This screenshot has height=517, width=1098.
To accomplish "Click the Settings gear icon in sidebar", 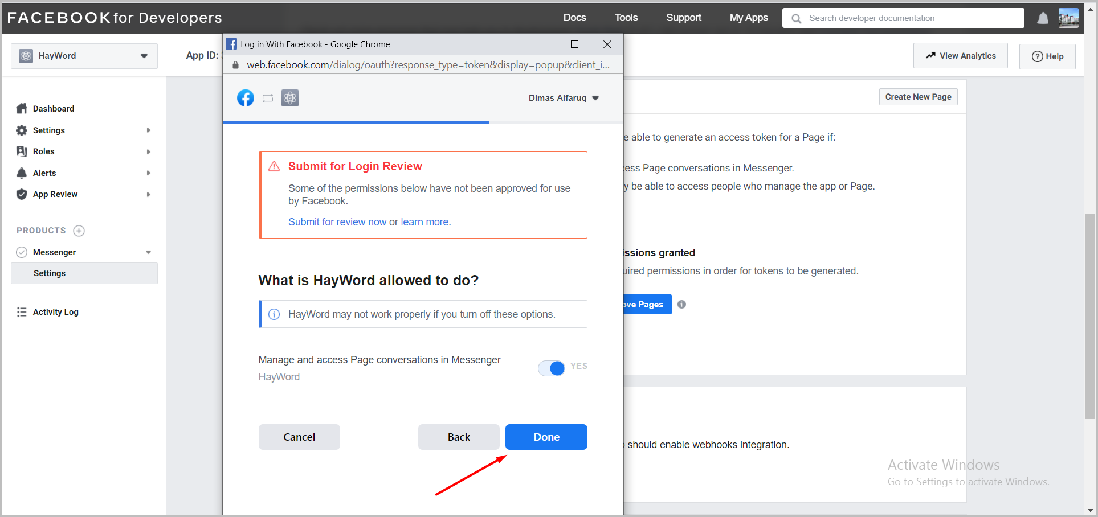I will pos(22,130).
